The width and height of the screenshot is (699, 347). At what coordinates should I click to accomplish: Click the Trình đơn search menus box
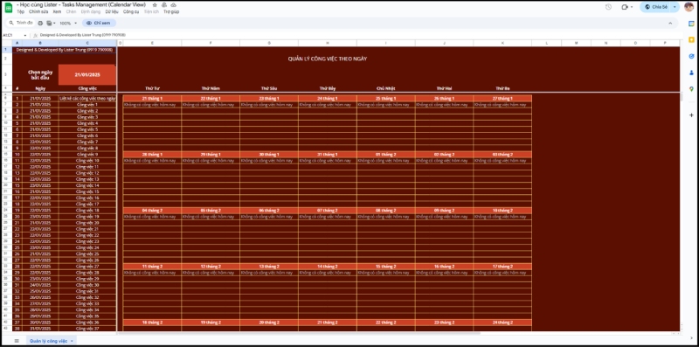[x=21, y=23]
